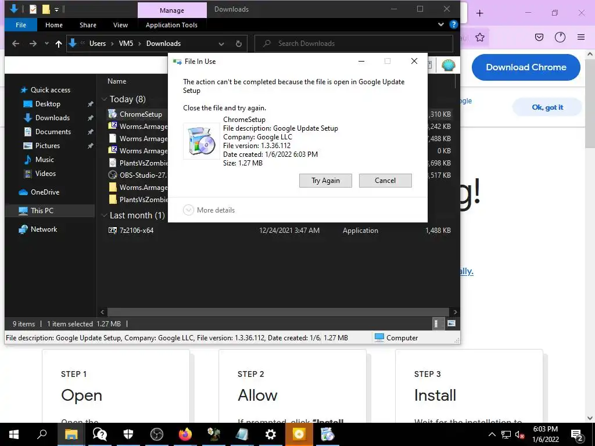Collapse the Last month (1) group
This screenshot has height=446, width=595.
(x=104, y=215)
